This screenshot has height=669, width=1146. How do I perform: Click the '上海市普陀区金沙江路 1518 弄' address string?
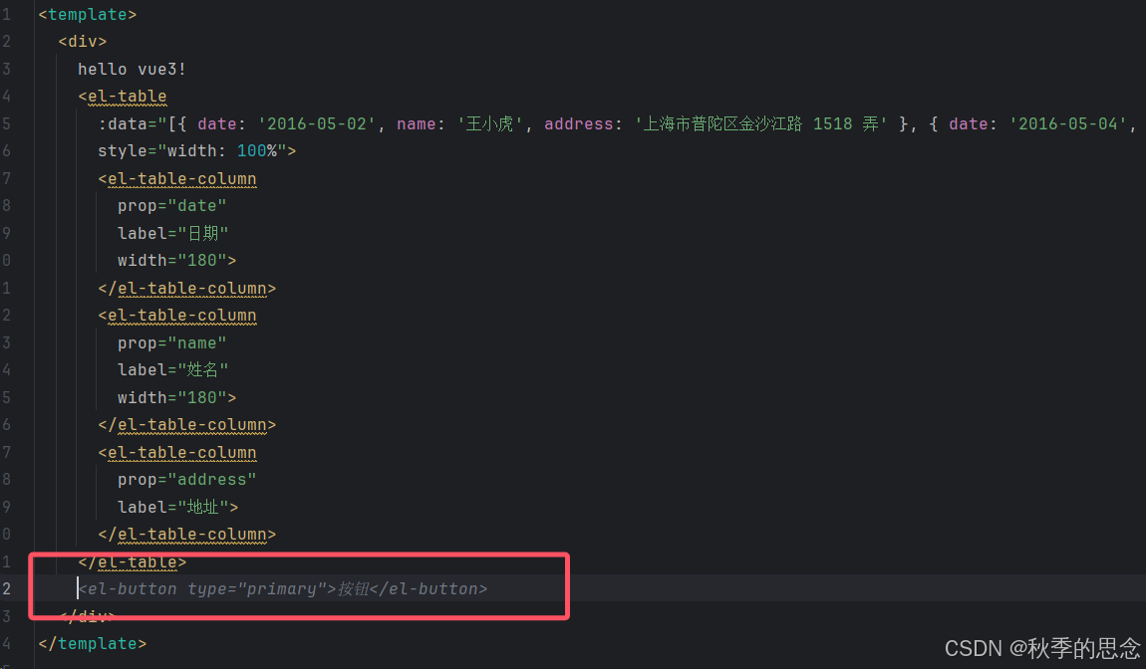coord(760,124)
